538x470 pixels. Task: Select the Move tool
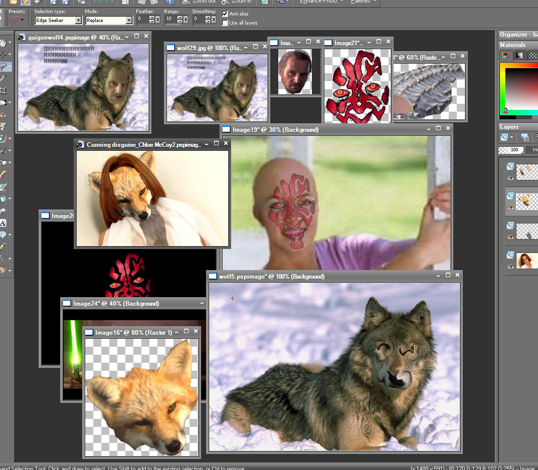click(x=3, y=55)
